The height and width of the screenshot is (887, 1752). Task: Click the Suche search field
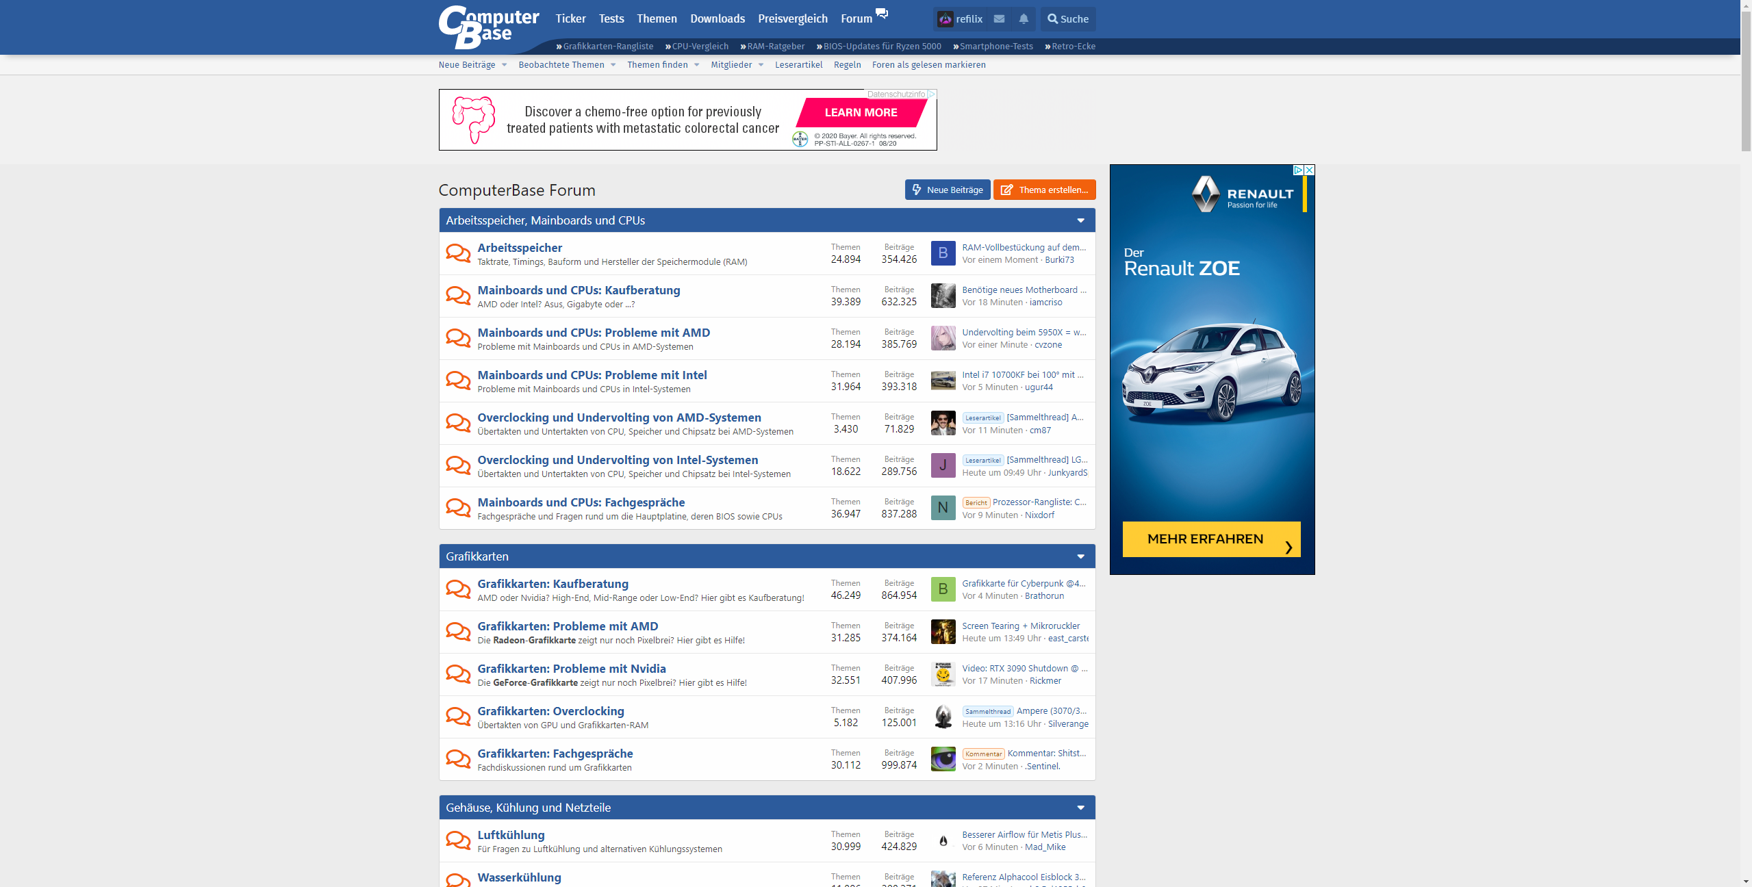[x=1067, y=19]
